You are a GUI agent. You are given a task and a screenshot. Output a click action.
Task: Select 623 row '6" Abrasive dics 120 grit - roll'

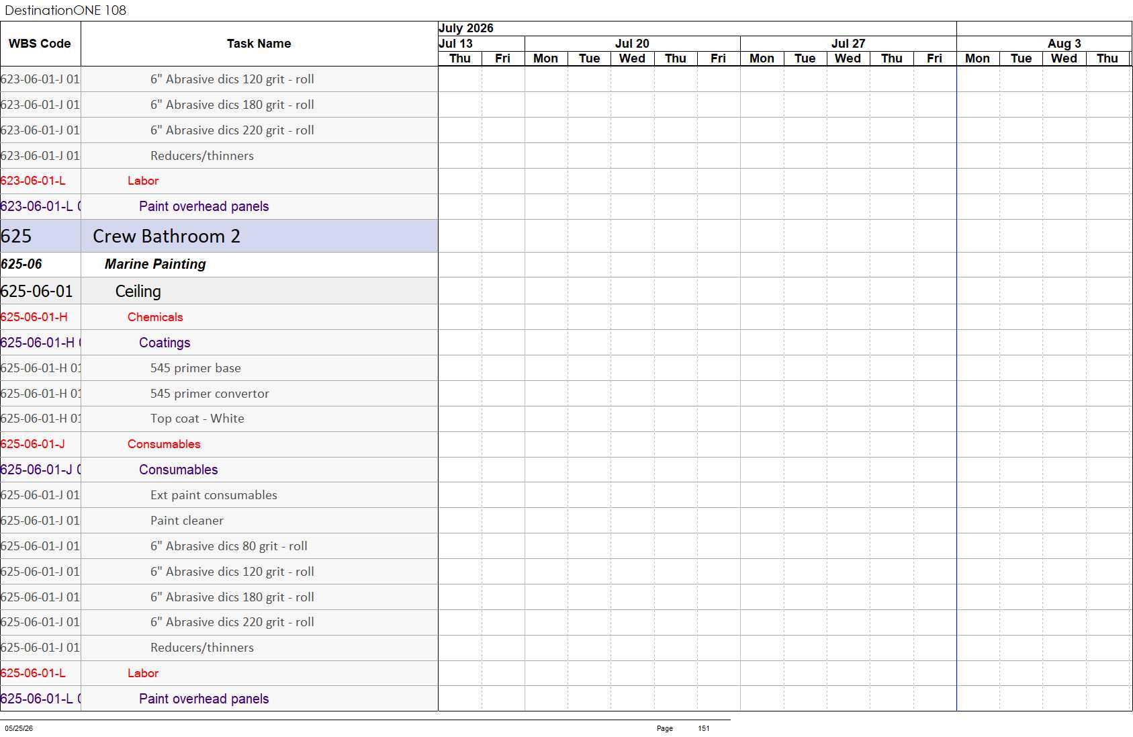[x=232, y=79]
